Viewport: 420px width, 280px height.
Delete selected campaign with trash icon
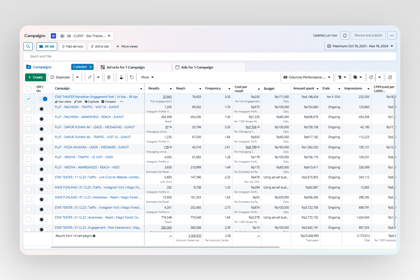109,77
